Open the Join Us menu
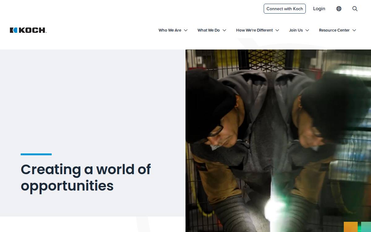Image resolution: width=371 pixels, height=232 pixels. (x=296, y=30)
